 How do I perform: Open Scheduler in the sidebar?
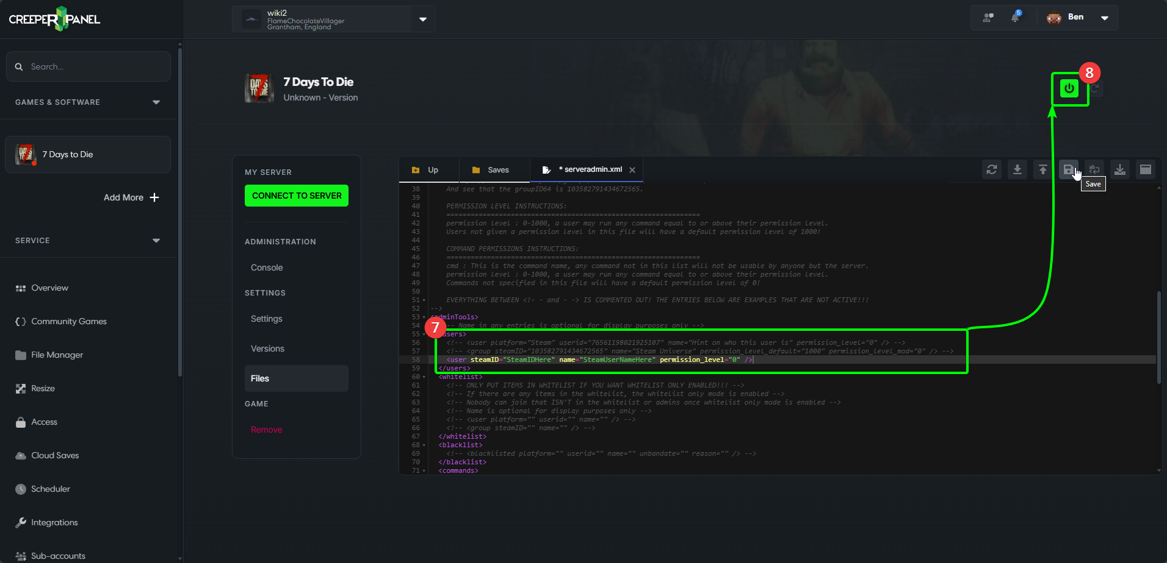tap(43, 489)
